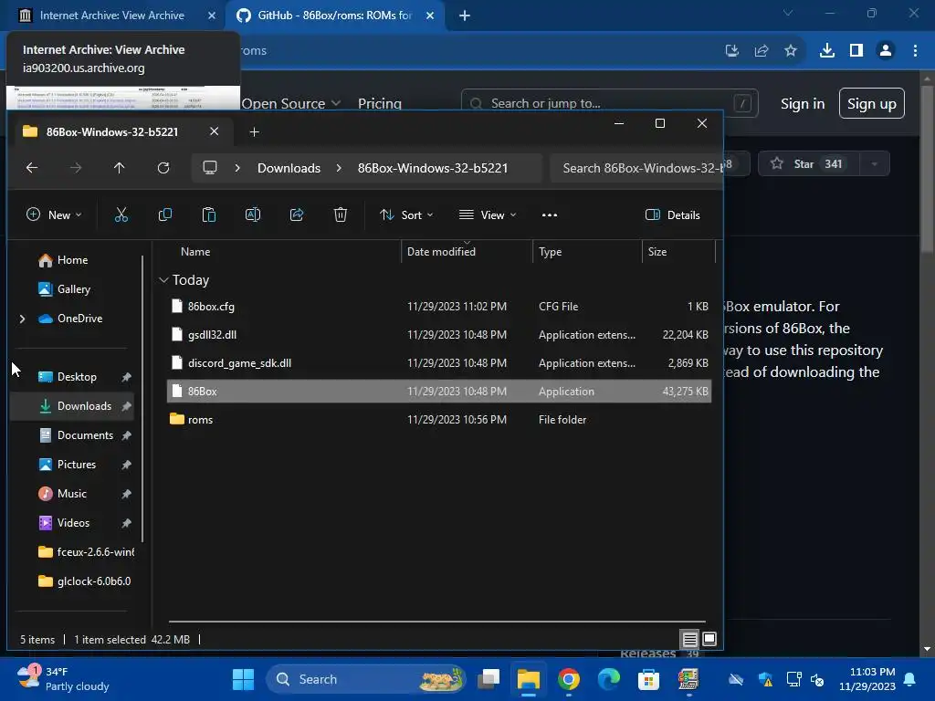Bookmark this page with the star icon in Chrome
Screen dimensions: 935x701
coord(791,51)
